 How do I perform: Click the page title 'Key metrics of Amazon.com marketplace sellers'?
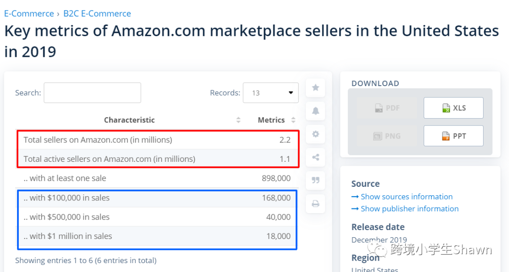[x=252, y=41]
